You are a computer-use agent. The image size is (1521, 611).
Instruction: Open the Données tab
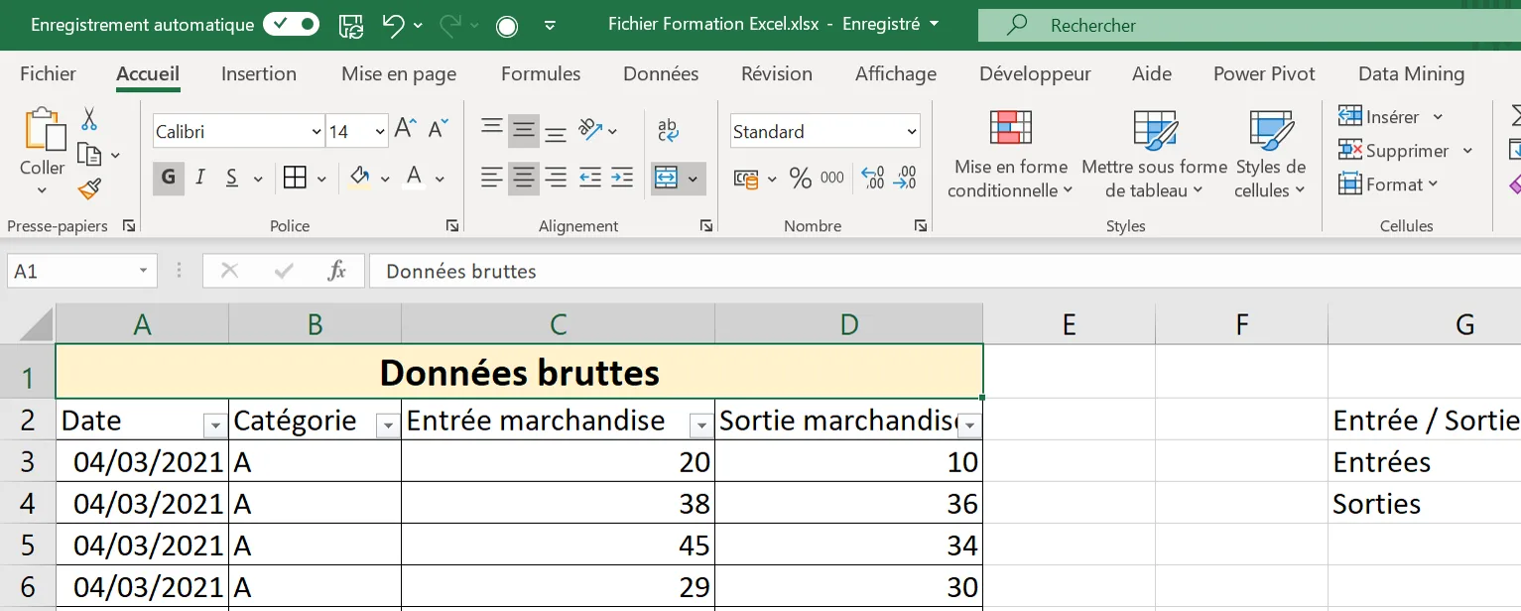[x=661, y=73]
